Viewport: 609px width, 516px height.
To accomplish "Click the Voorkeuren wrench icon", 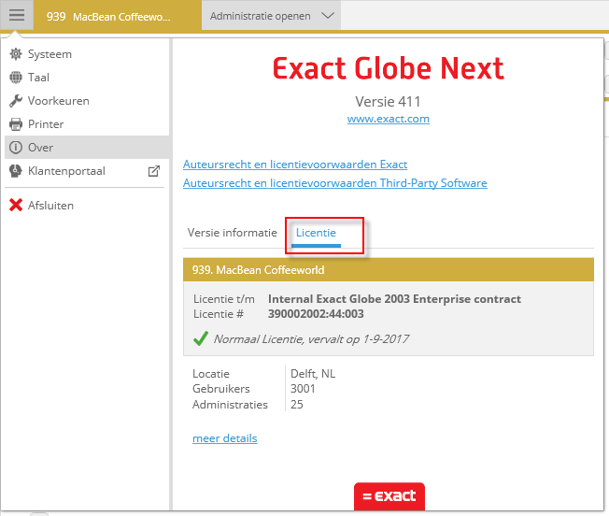I will (16, 101).
